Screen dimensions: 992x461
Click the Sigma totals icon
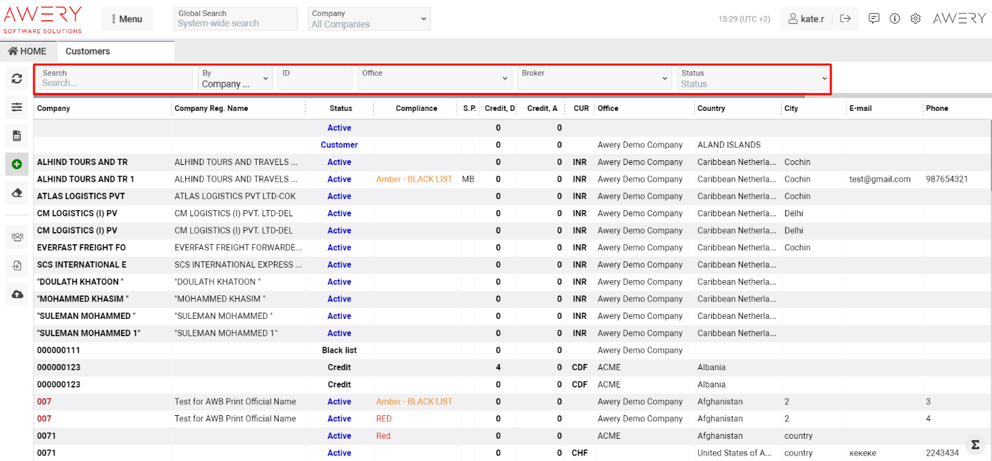975,444
